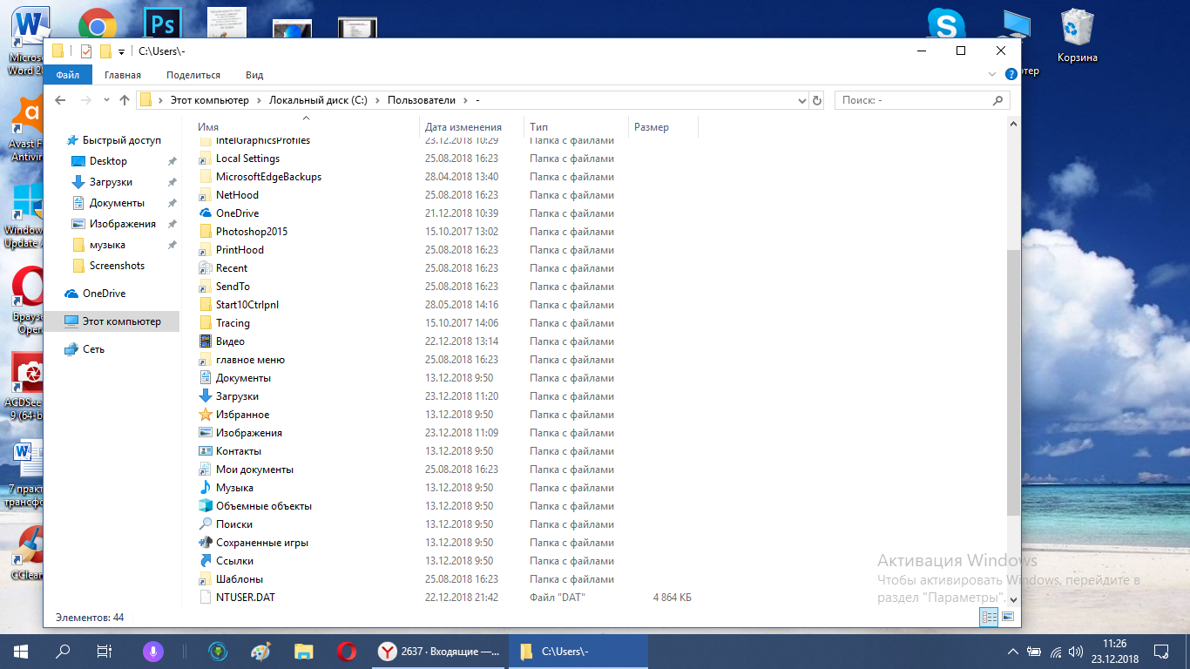This screenshot has width=1190, height=669.
Task: Open Документы in Quick access sidebar
Action: pos(117,203)
